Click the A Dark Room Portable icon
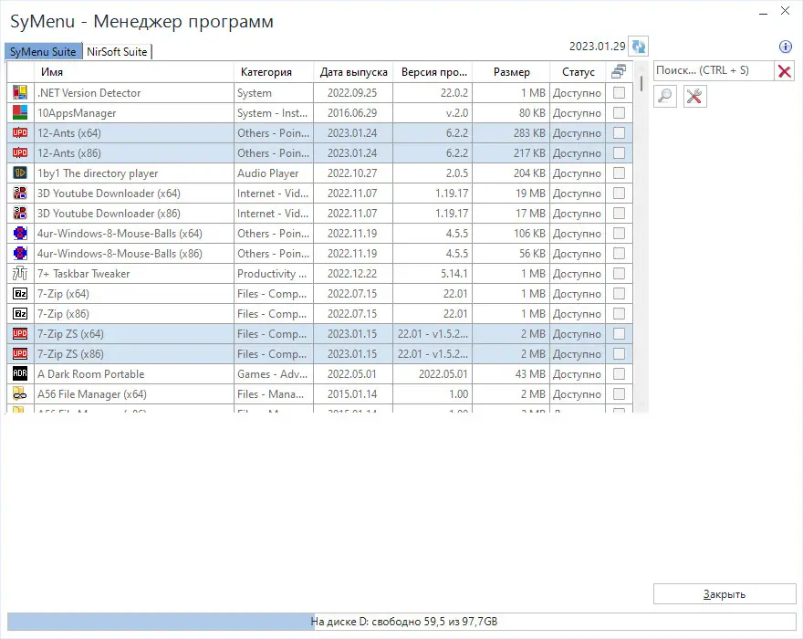Screen dimensions: 803x639 (x=20, y=373)
